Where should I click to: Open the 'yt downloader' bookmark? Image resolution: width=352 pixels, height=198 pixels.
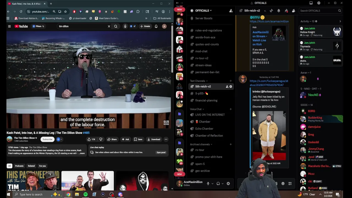point(78,18)
